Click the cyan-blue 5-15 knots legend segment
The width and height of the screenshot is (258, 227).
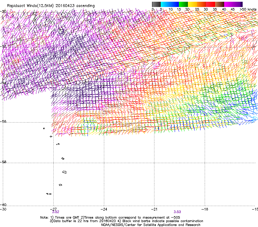click(x=170, y=4)
